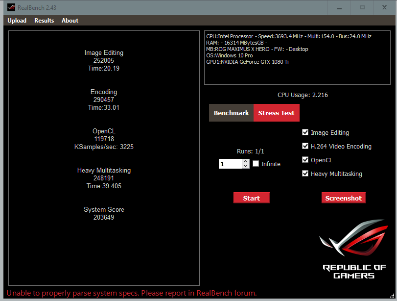
Task: Click the 'Heavy Multitasking' result heading
Action: tap(104, 171)
